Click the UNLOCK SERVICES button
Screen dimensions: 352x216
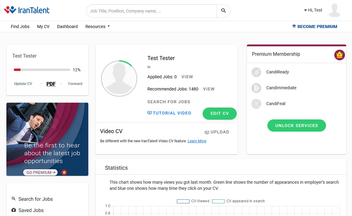[296, 126]
